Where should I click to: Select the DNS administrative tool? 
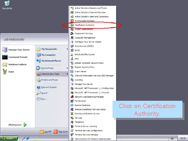[76, 59]
